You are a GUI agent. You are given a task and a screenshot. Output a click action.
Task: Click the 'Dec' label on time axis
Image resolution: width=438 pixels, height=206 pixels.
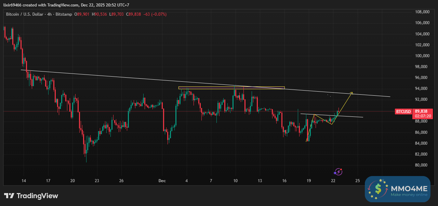[x=162, y=180]
